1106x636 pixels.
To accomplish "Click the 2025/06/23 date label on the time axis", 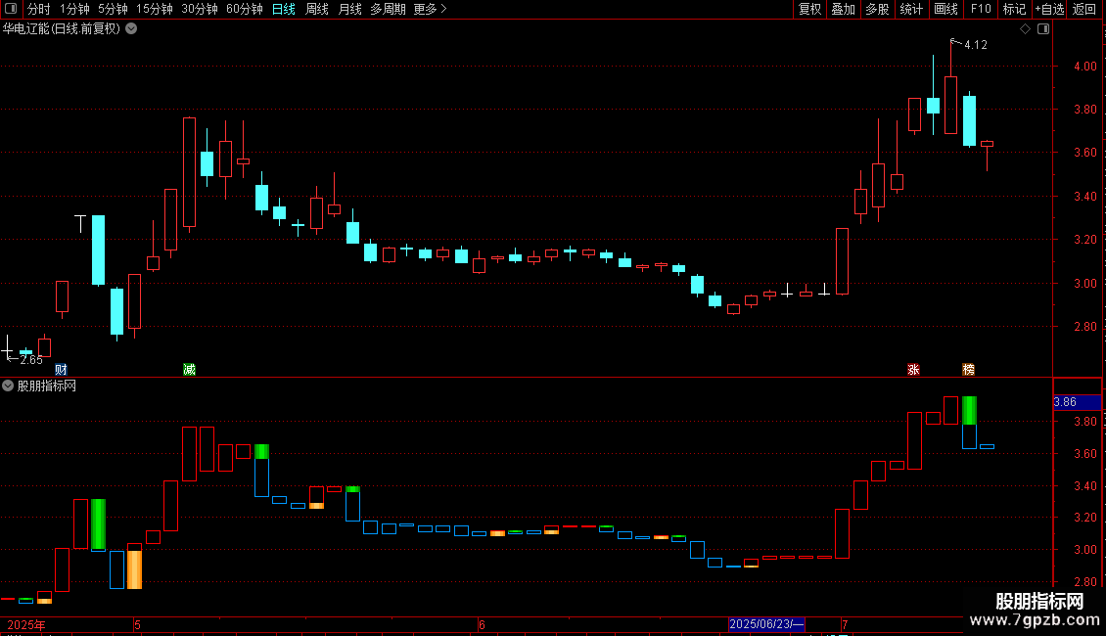I will [766, 624].
